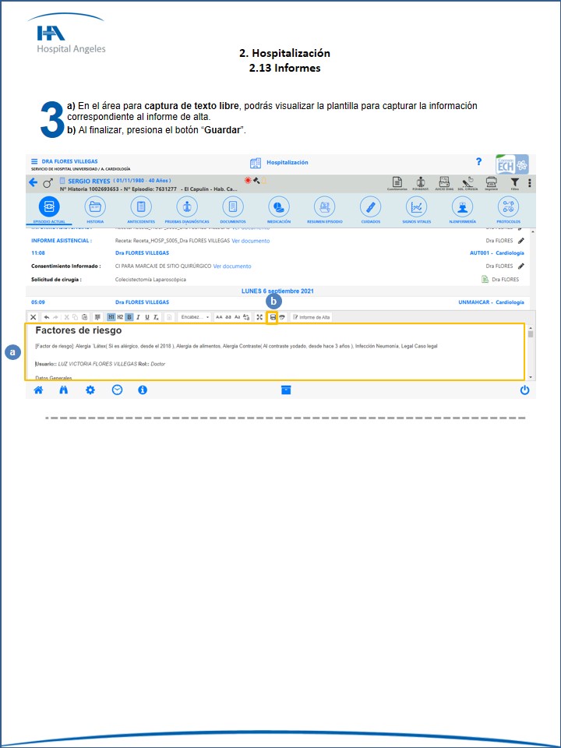Screen dimensions: 561x748
Task: Open the Protocolos icon
Action: pyautogui.click(x=509, y=206)
